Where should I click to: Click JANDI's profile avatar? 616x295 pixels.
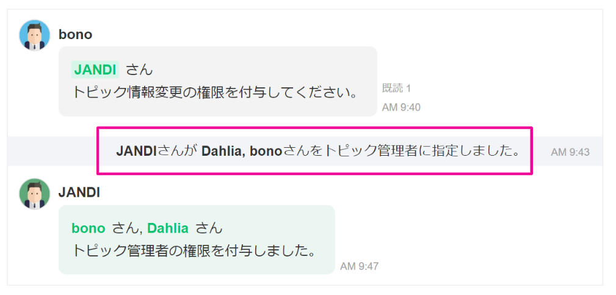pos(35,194)
